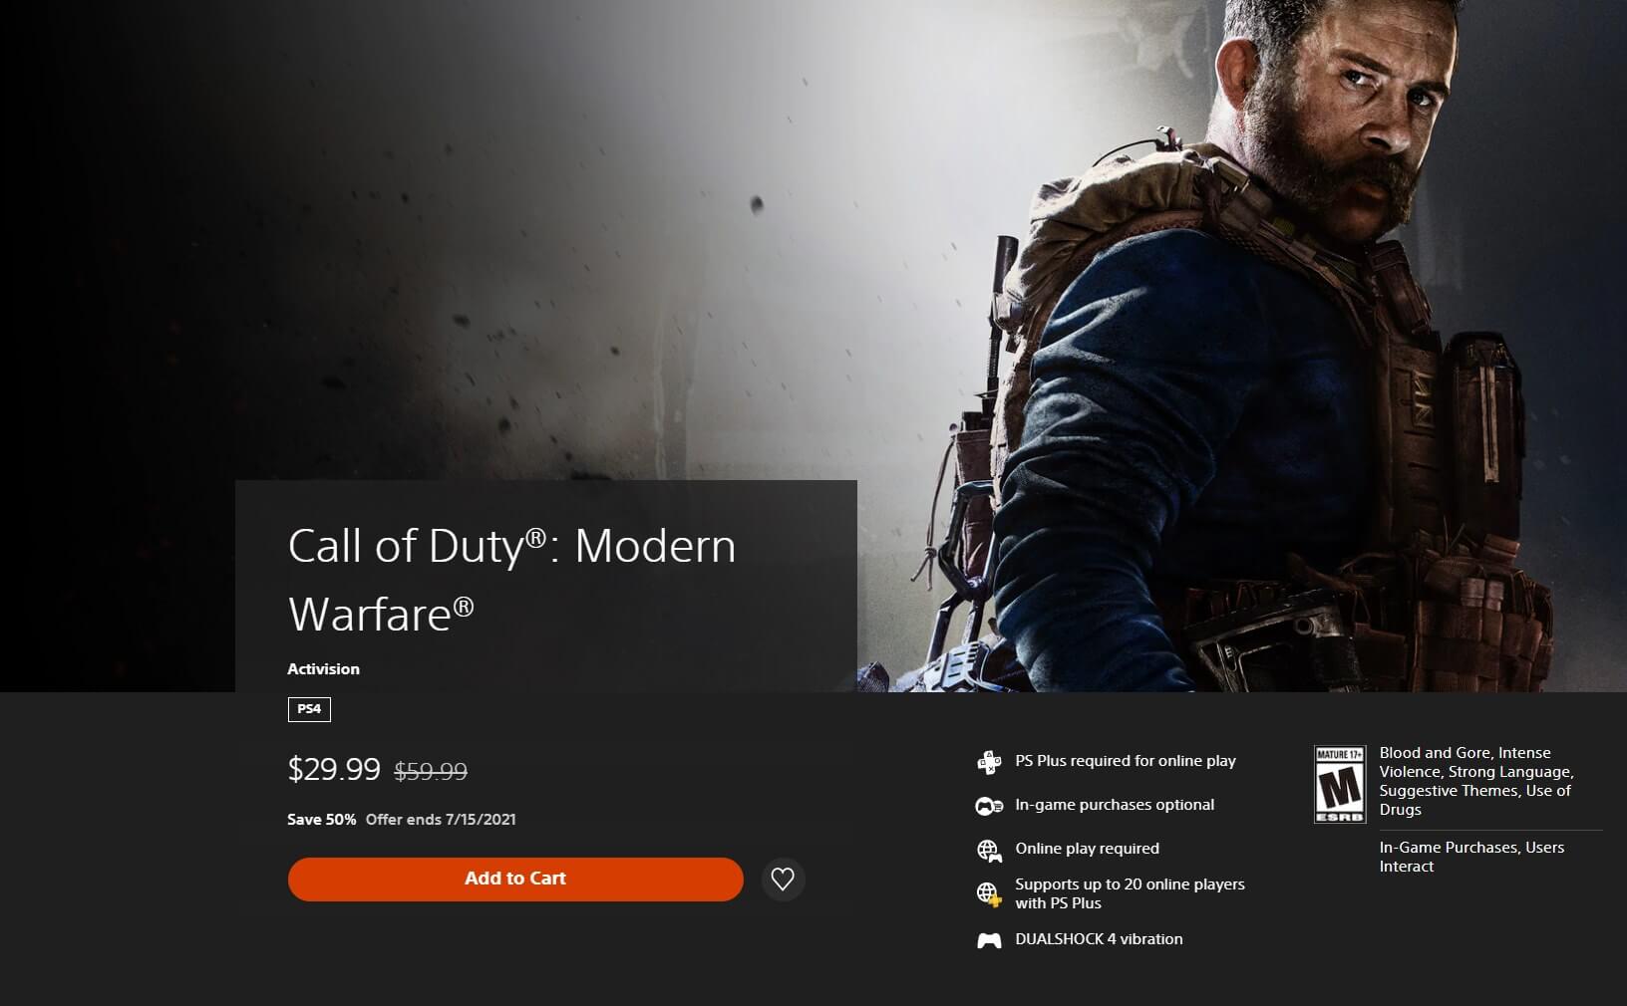The height and width of the screenshot is (1006, 1627).
Task: Click the 20 online players PS Plus icon
Action: pos(989,894)
